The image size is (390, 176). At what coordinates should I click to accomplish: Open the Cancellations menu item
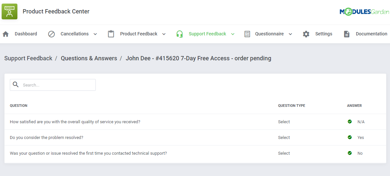coord(74,34)
